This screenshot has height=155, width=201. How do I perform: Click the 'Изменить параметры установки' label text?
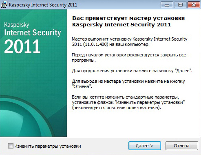(x=48, y=146)
